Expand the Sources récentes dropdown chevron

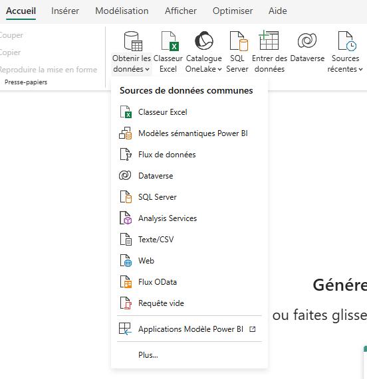click(x=361, y=70)
